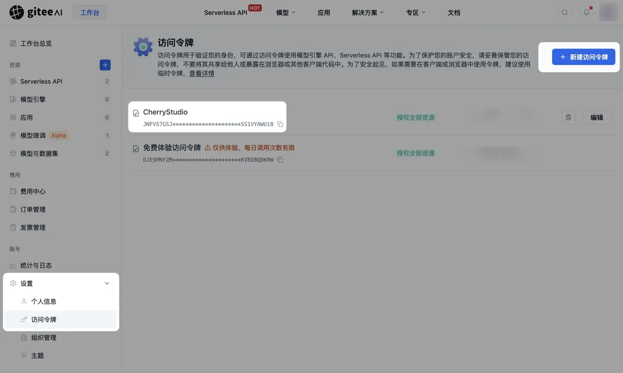The height and width of the screenshot is (373, 623).
Task: Open the search icon in header
Action: click(x=565, y=13)
